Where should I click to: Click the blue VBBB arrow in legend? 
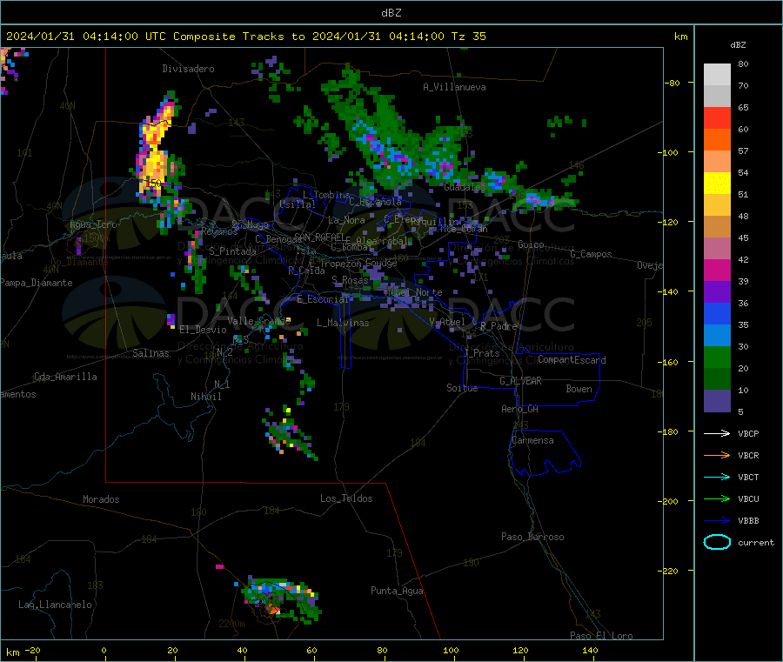[x=717, y=521]
